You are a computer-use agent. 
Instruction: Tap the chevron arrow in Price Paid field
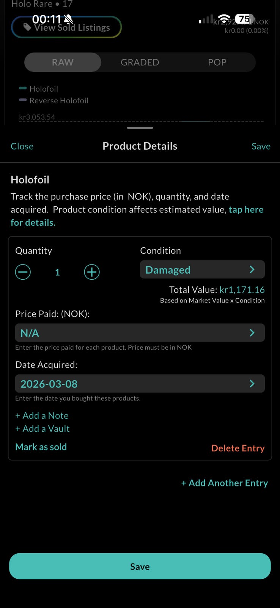click(252, 333)
